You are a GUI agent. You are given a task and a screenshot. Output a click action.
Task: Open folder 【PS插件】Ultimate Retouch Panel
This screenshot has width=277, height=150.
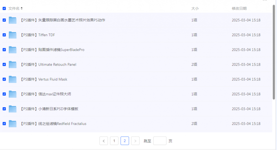coord(48,64)
